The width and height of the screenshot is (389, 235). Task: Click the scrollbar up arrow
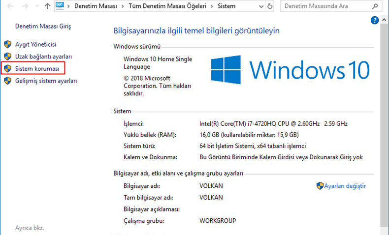coord(384,20)
